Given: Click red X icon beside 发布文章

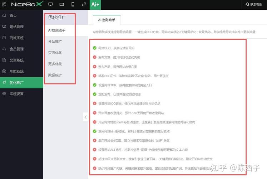Looking at the screenshot, I should [x=95, y=57].
